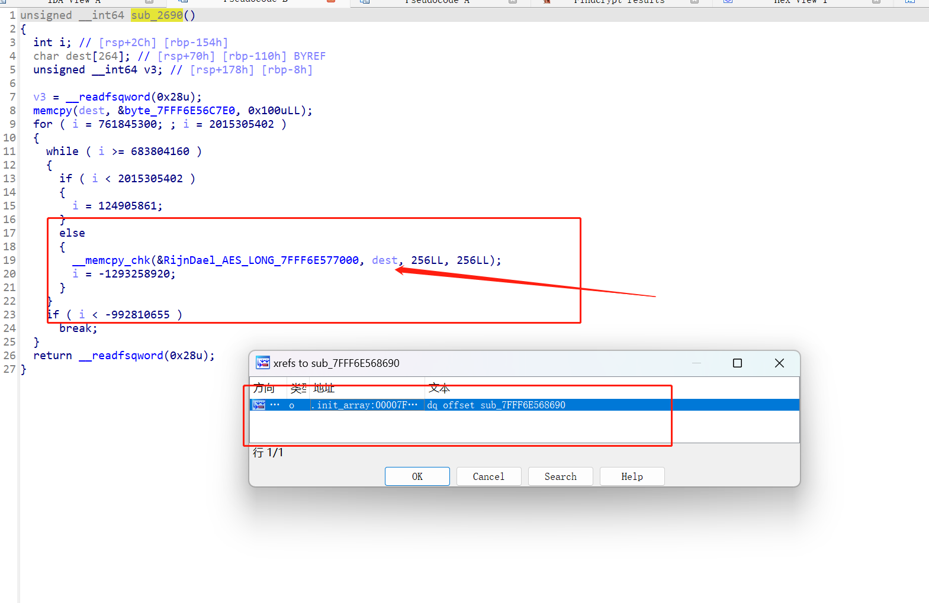Viewport: 929px width, 603px height.
Task: Click constant 683804160 in while condition
Action: (160, 151)
